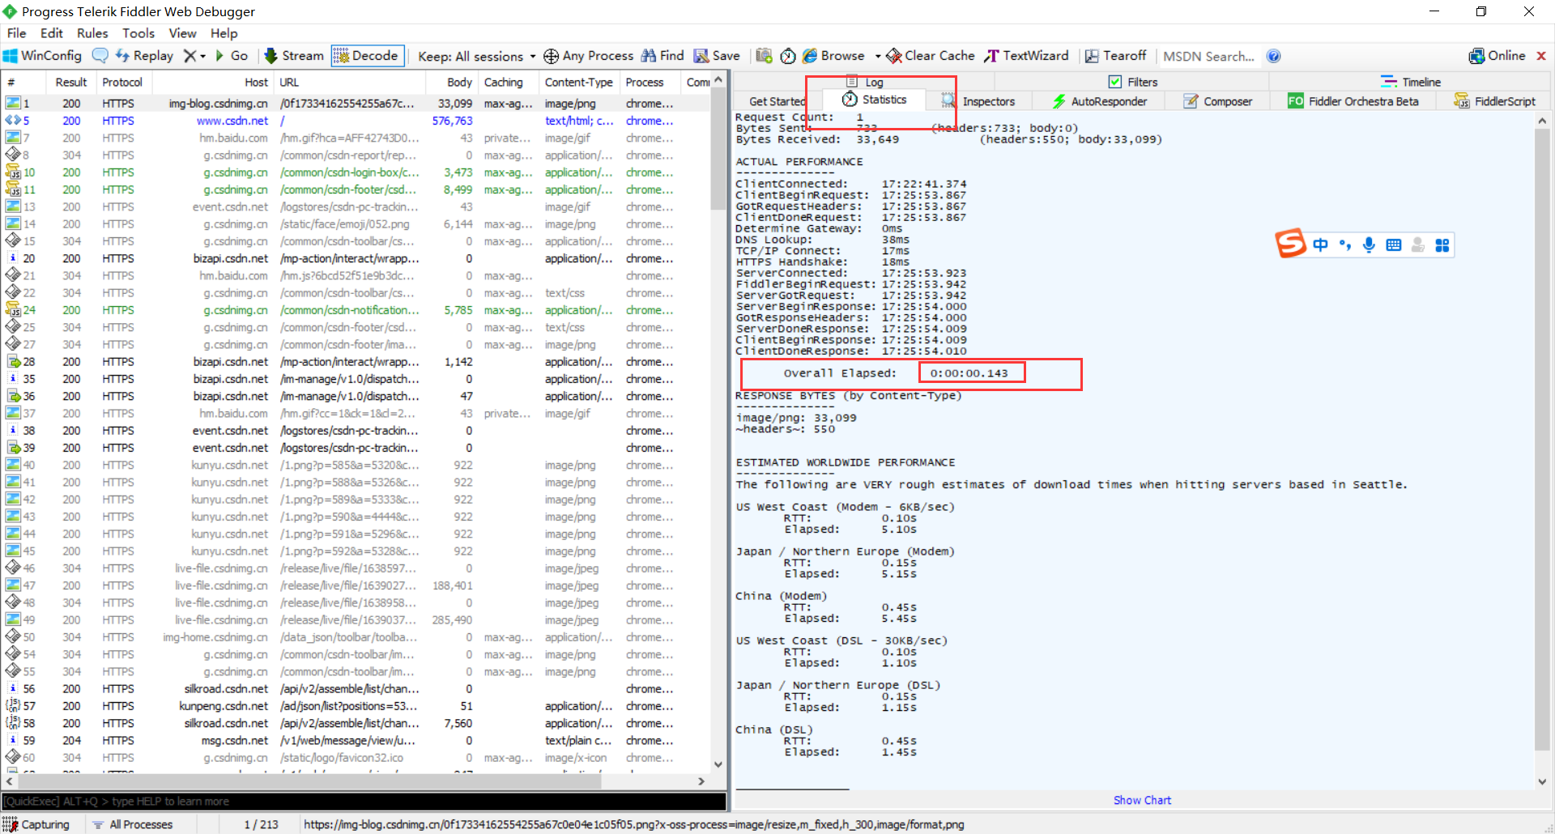Sort sessions by Result column header
The image size is (1555, 834).
(70, 83)
